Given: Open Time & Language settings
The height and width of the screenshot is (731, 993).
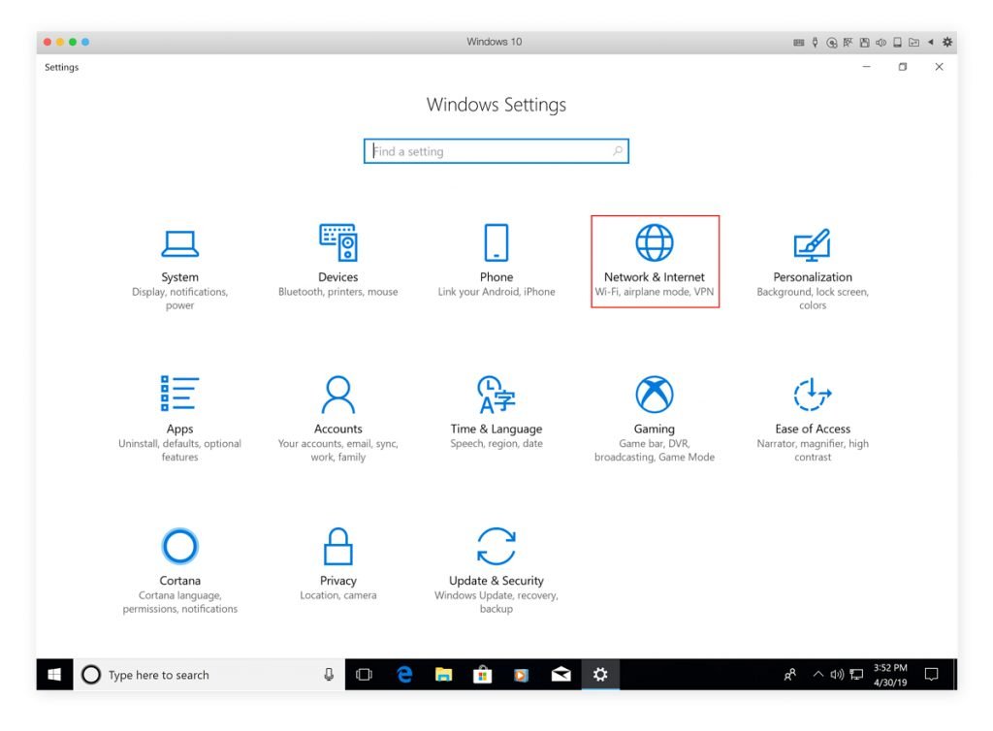Looking at the screenshot, I should (496, 412).
